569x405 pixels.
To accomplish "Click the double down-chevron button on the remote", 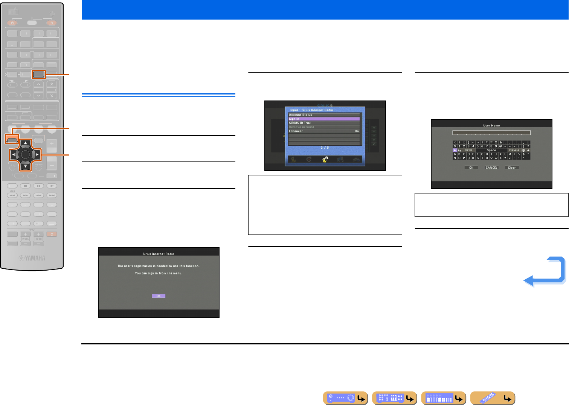I will (x=52, y=96).
